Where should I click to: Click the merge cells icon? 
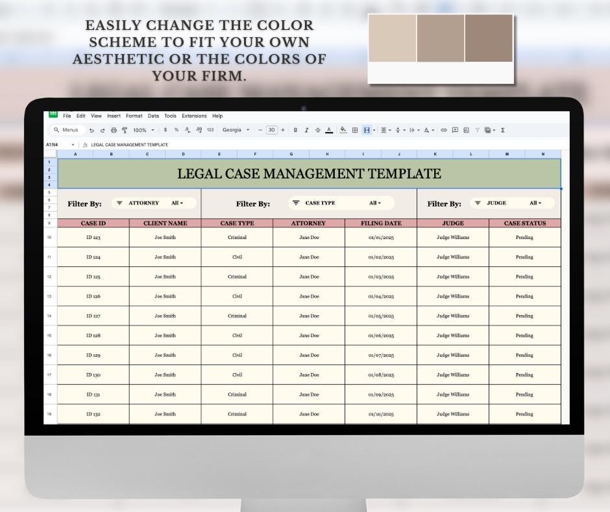(367, 130)
